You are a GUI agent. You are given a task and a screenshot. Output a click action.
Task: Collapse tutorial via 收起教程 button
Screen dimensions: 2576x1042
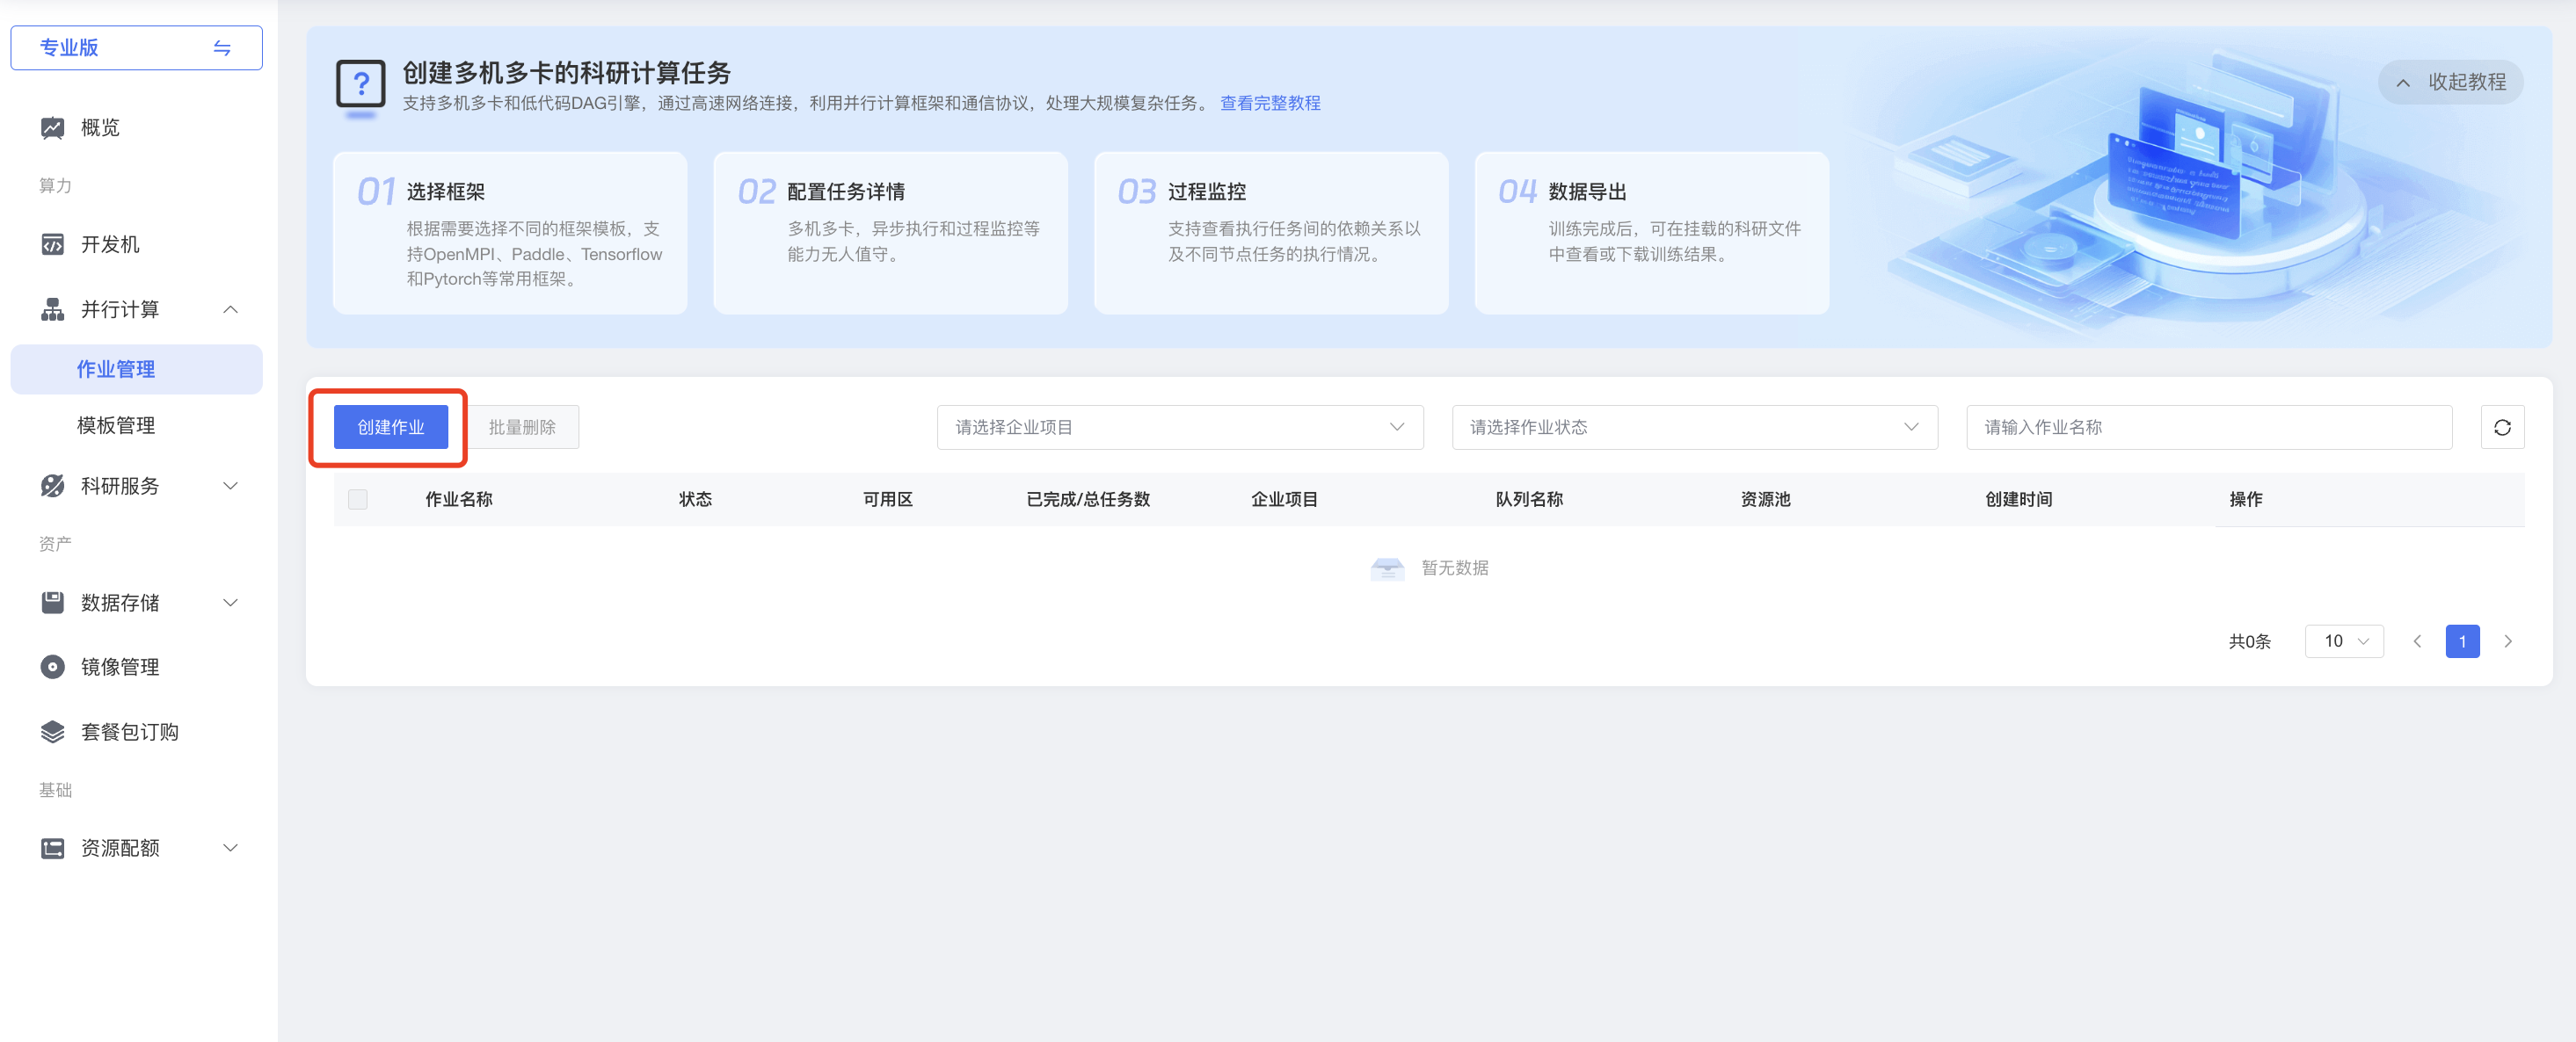point(2451,82)
